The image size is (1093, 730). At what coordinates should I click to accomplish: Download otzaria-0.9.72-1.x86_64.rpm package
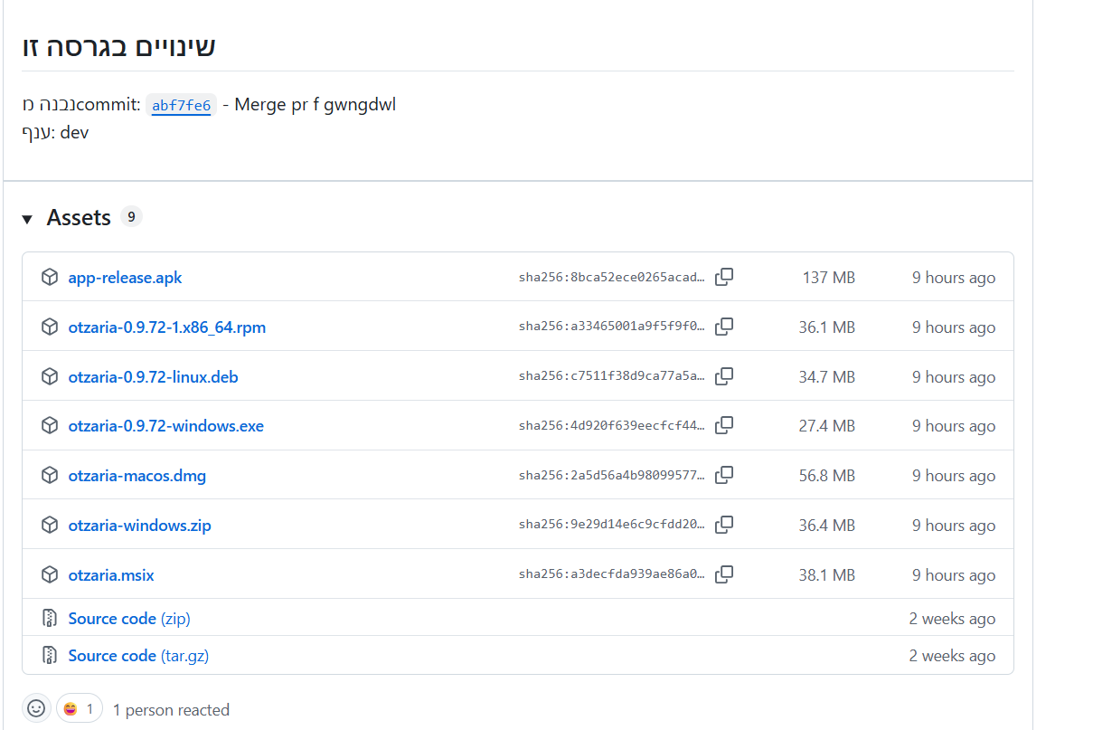coord(166,327)
